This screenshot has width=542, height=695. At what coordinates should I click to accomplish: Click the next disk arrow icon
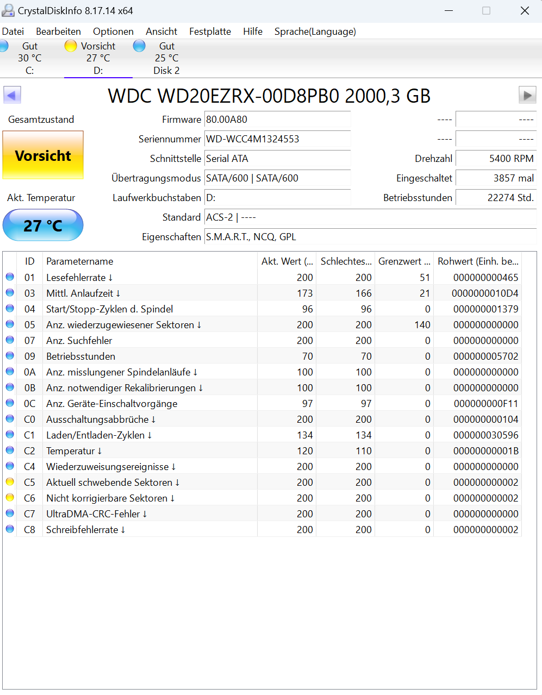pyautogui.click(x=527, y=95)
